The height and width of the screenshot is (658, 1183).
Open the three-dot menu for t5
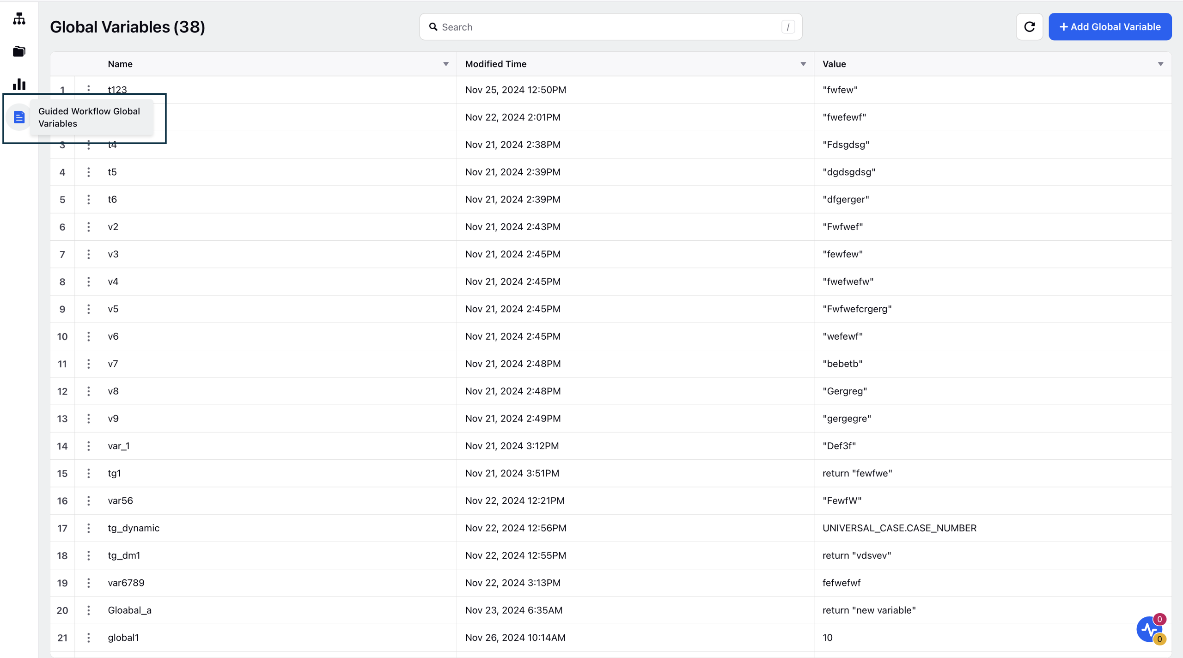click(88, 172)
